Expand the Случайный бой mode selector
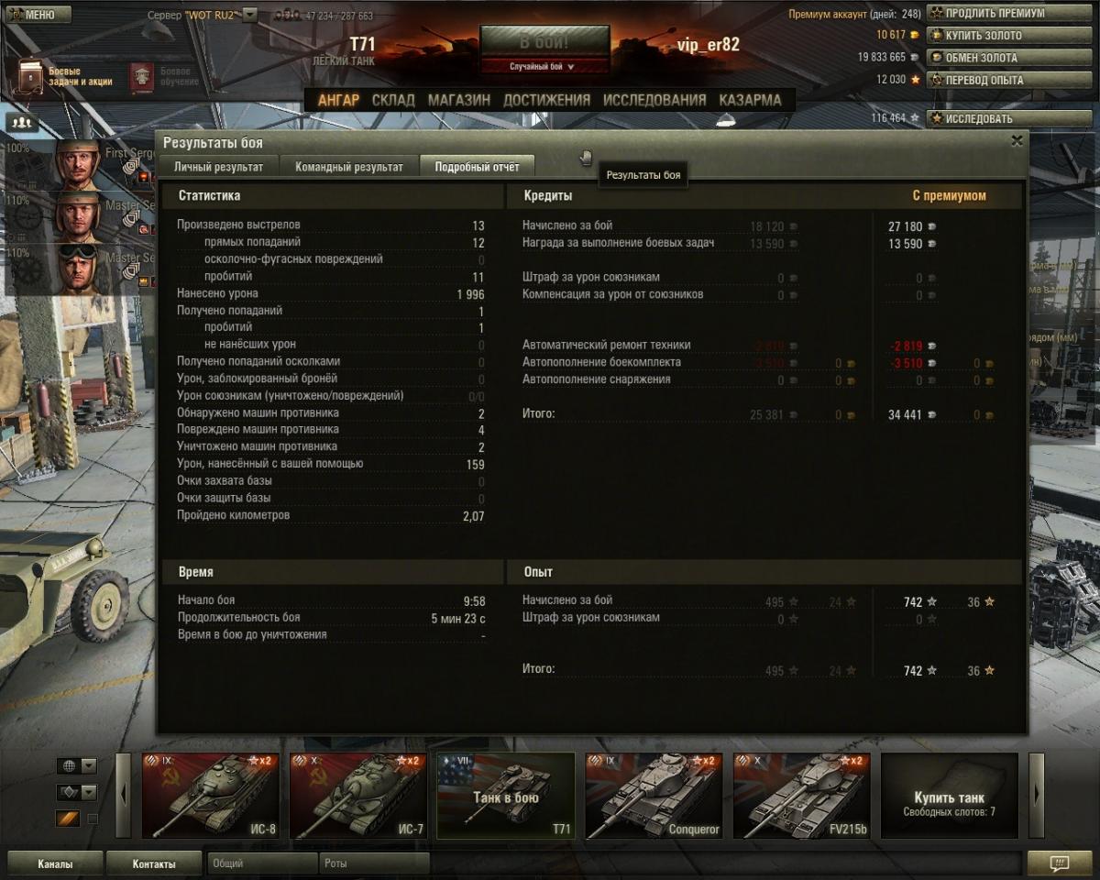This screenshot has width=1100, height=880. point(544,67)
